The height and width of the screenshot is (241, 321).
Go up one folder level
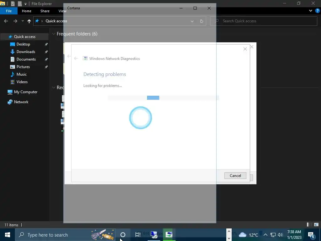29,21
